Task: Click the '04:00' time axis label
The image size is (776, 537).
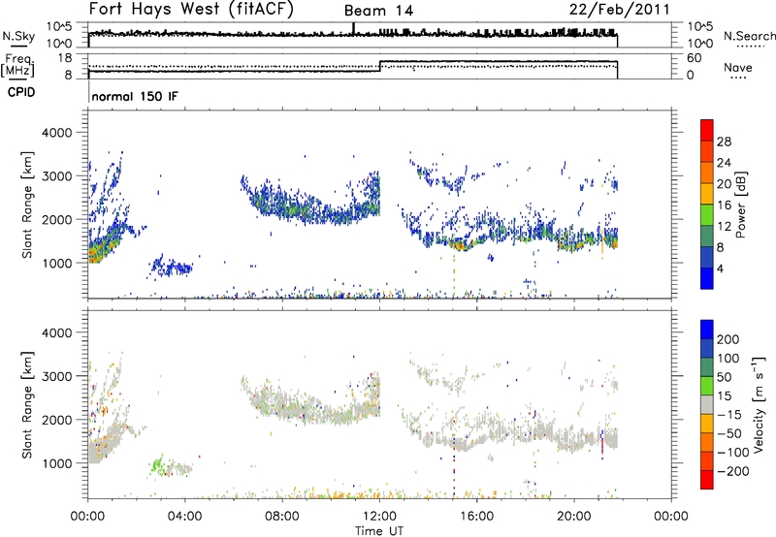Action: 184,517
